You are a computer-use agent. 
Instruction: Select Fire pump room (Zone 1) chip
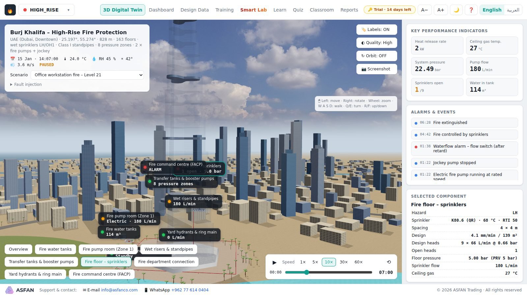pyautogui.click(x=108, y=249)
